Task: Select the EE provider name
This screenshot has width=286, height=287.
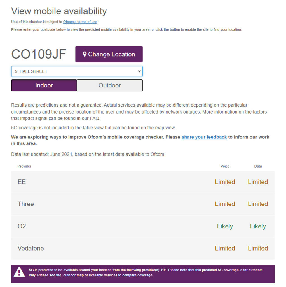Action: tap(22, 182)
